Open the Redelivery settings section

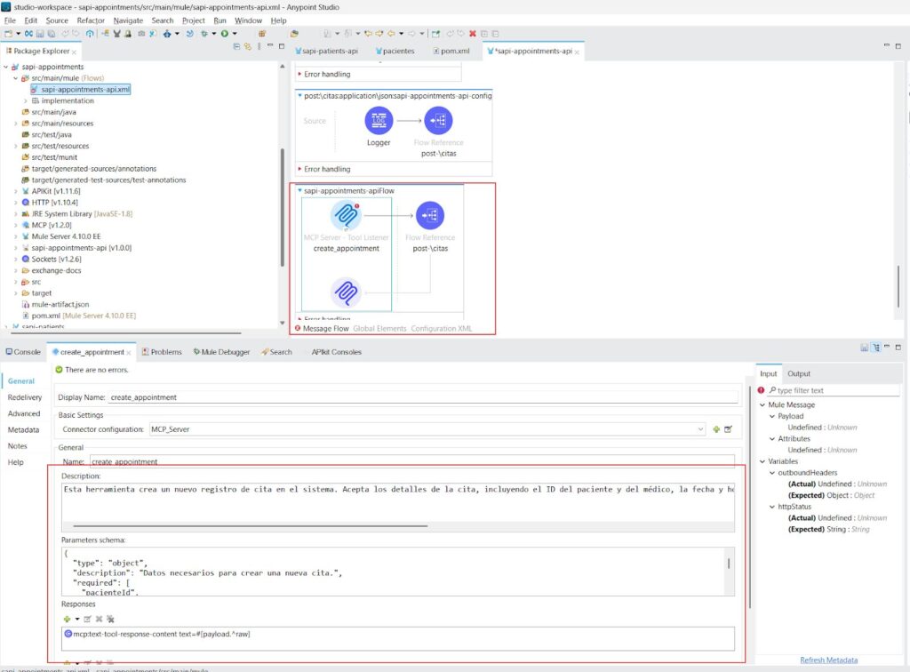pos(24,397)
